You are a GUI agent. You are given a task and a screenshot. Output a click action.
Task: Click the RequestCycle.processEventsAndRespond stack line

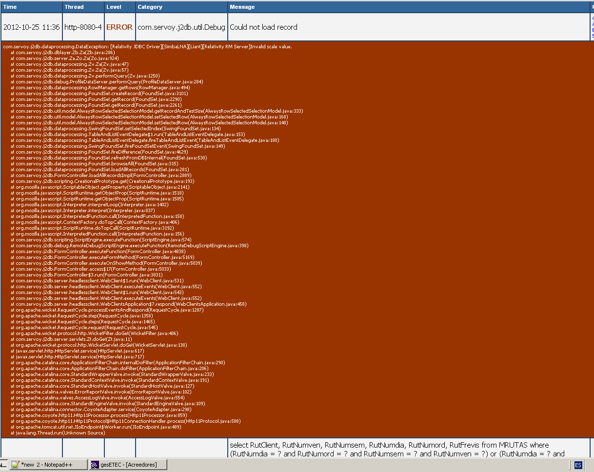[107, 310]
